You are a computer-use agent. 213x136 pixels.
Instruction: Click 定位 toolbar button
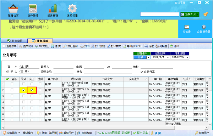tap(149, 46)
